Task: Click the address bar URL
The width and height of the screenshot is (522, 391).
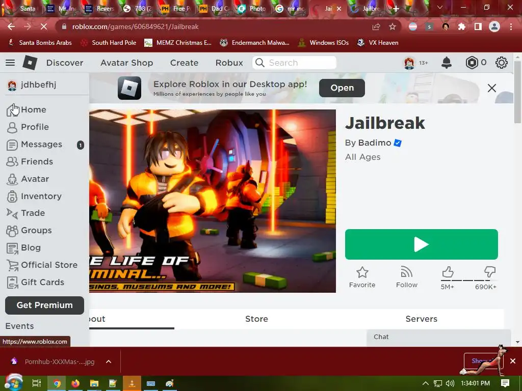Action: (135, 26)
